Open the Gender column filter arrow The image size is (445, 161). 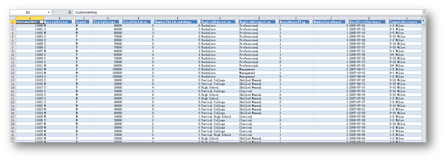(91, 21)
